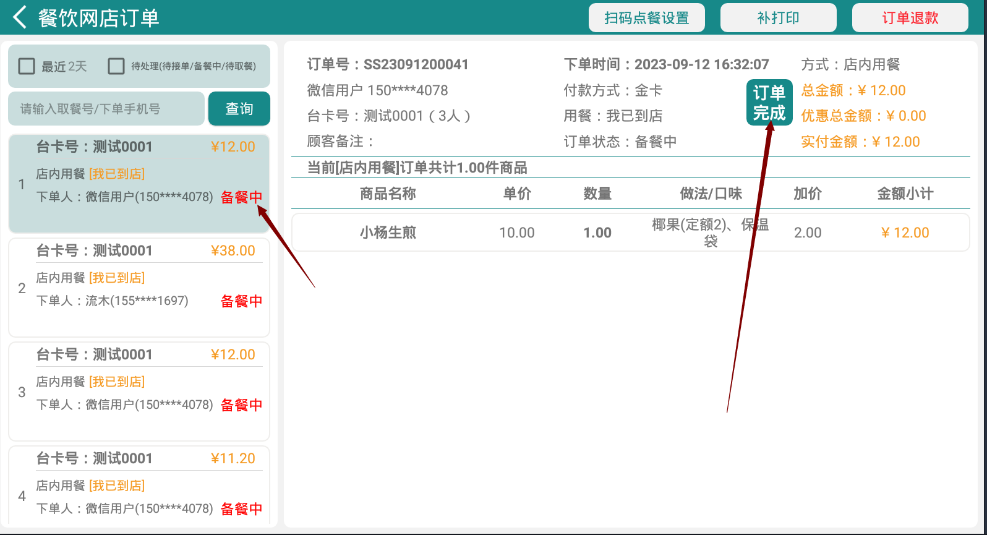This screenshot has height=535, width=987.
Task: Click order number SS23091200041
Action: click(x=416, y=64)
